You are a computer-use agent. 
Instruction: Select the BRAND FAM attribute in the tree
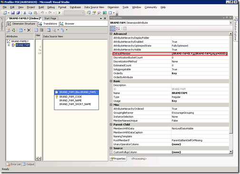pos(23,45)
